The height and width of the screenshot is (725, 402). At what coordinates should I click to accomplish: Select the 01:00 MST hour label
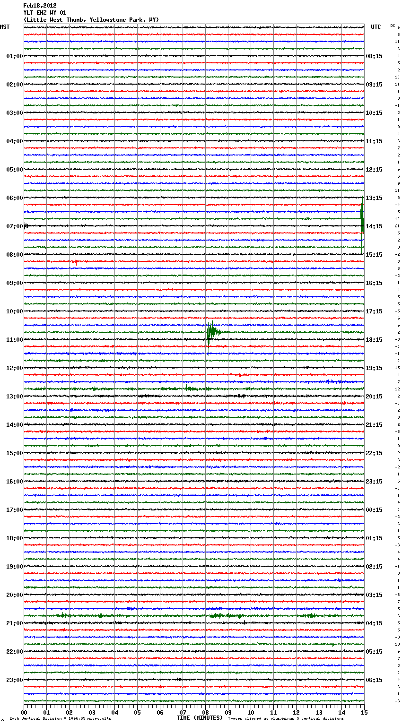coord(15,56)
